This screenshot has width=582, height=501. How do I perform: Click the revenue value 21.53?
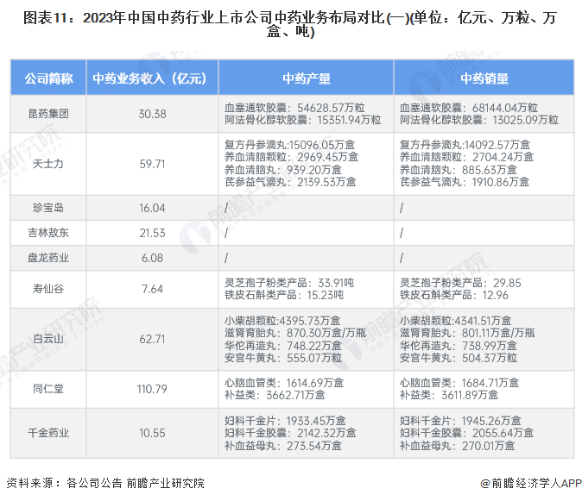tap(152, 233)
